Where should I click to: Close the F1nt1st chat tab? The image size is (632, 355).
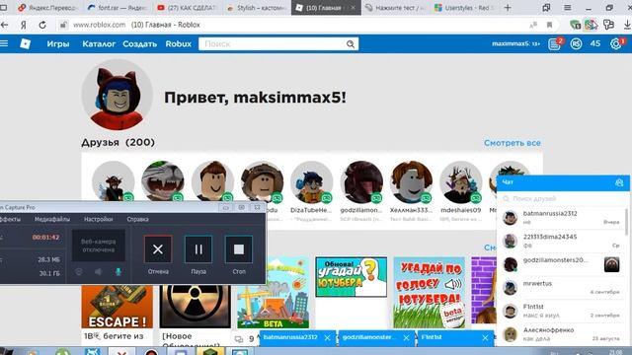[485, 338]
